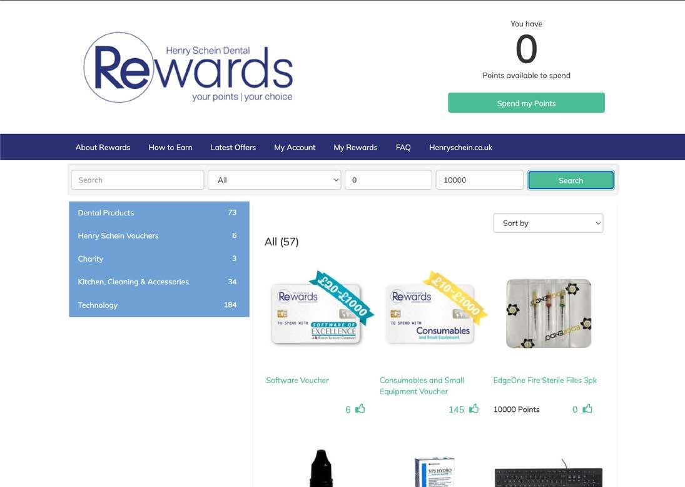Screen dimensions: 685x487
Task: Open About Rewards menu item
Action: pos(103,147)
